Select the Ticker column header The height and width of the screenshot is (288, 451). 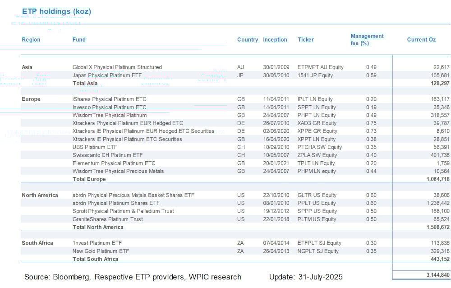point(306,40)
